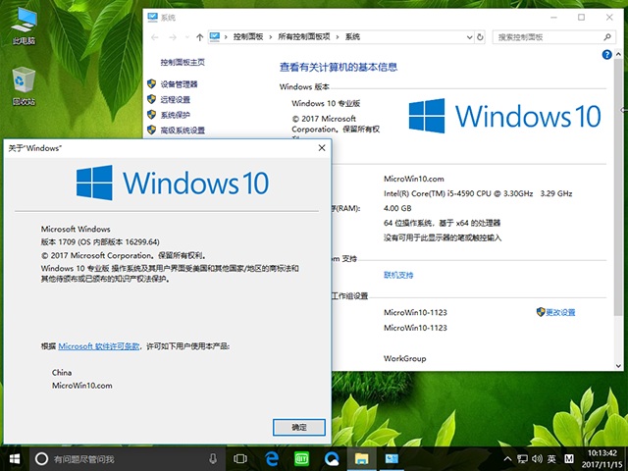The width and height of the screenshot is (628, 471).
Task: Click the Cortana circle icon
Action: coord(41,459)
